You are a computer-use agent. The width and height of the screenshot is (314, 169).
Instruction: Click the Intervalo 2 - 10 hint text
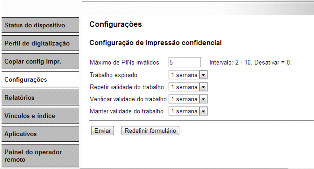click(x=250, y=62)
